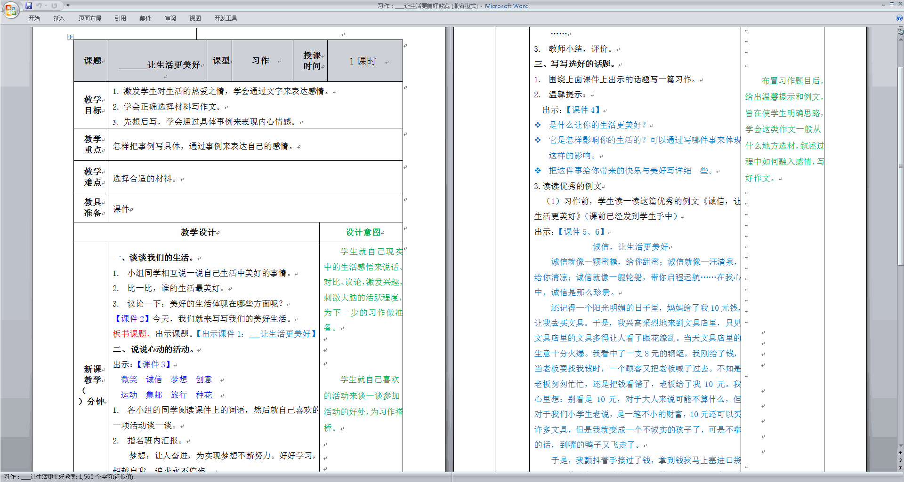Click heading 二、说说心动的活动

[x=153, y=349]
